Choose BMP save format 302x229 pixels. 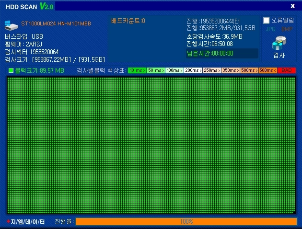pos(287,29)
